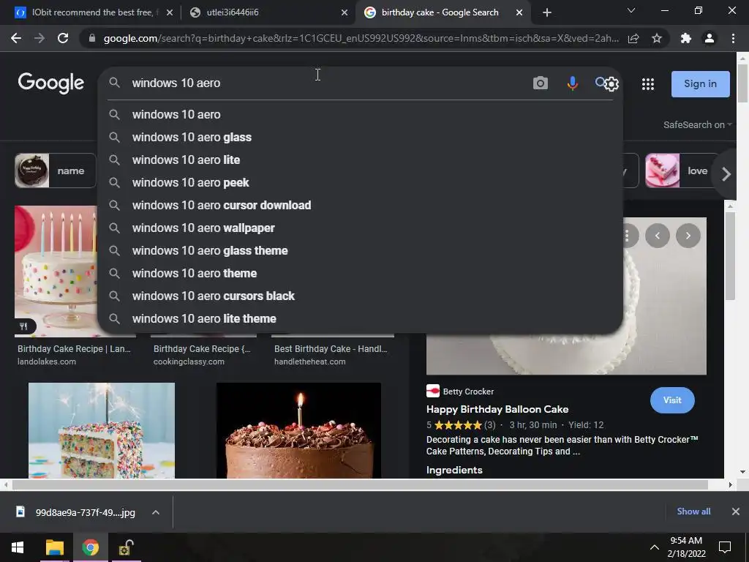Choose suggestion windows 10 aero
This screenshot has height=562, width=749.
360,115
